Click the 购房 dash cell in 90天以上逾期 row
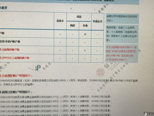This screenshot has width=154, height=116. click(72, 58)
